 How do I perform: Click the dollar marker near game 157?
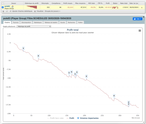pos(69,73)
